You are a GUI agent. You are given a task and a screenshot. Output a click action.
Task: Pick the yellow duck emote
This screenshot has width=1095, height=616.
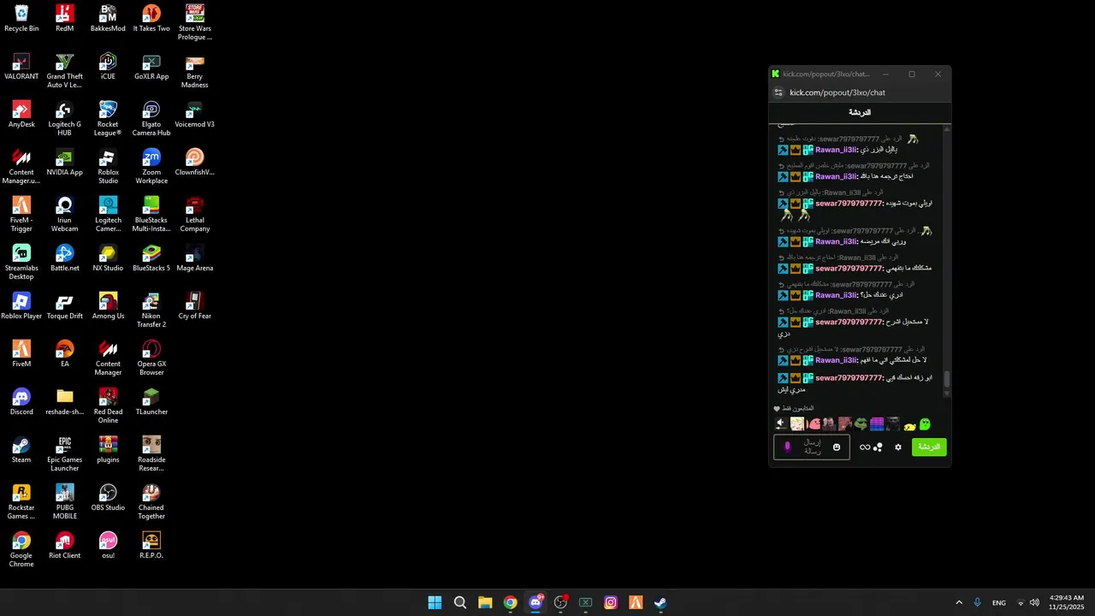(909, 425)
